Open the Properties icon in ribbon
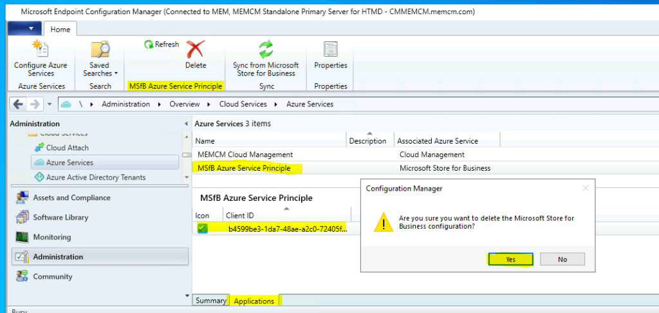Viewport: 659px width, 313px height. pyautogui.click(x=331, y=49)
